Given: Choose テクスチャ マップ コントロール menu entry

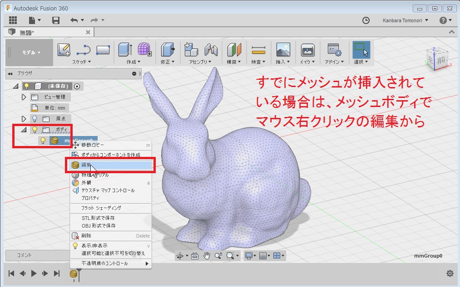Looking at the screenshot, I should (111, 190).
